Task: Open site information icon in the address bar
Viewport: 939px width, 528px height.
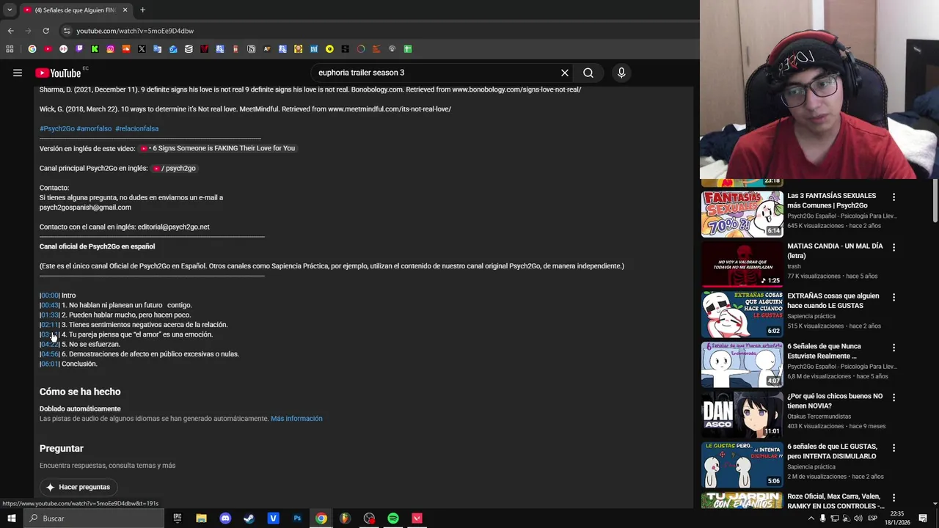Action: [x=67, y=31]
